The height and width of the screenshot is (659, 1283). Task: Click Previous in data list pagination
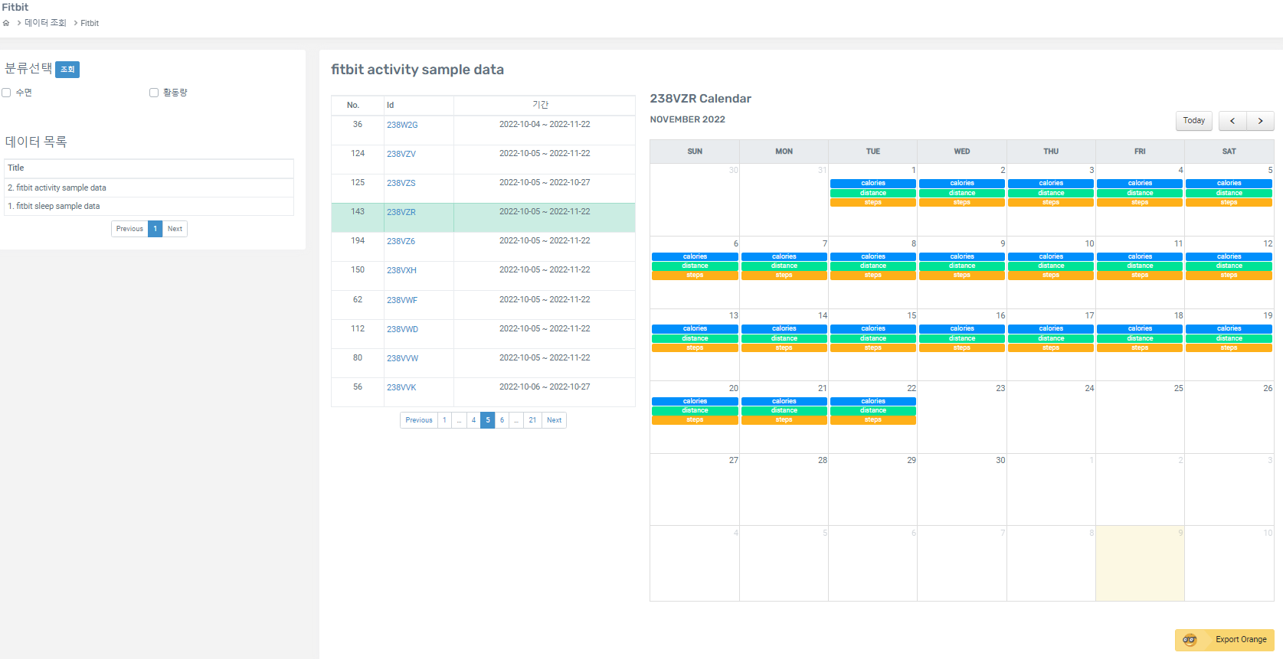tap(129, 229)
